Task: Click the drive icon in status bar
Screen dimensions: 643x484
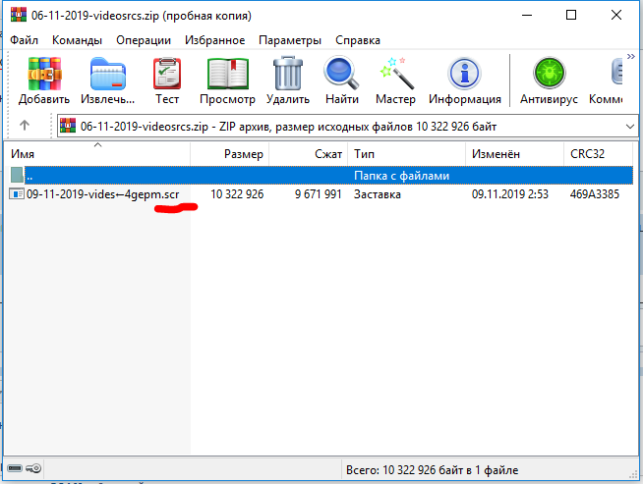Action: (x=15, y=468)
